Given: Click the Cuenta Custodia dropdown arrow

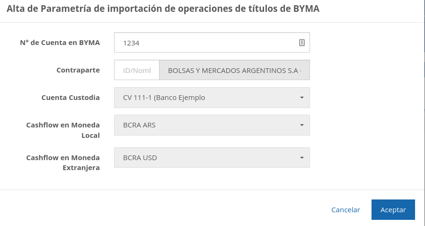Looking at the screenshot, I should [301, 98].
